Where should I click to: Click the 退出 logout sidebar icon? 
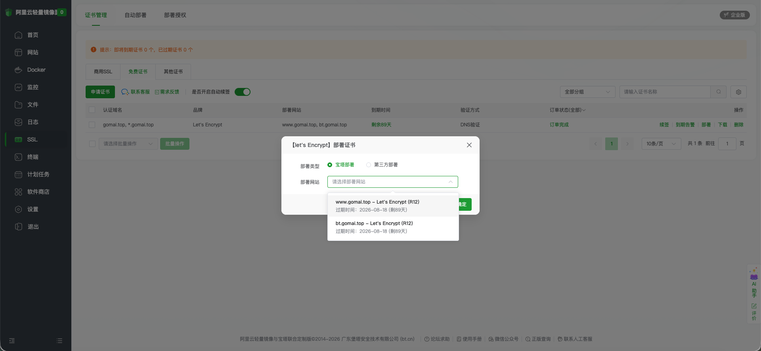[18, 227]
